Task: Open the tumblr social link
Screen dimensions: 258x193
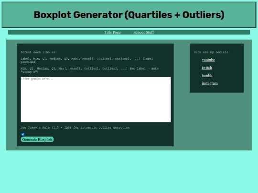Action: click(x=207, y=75)
